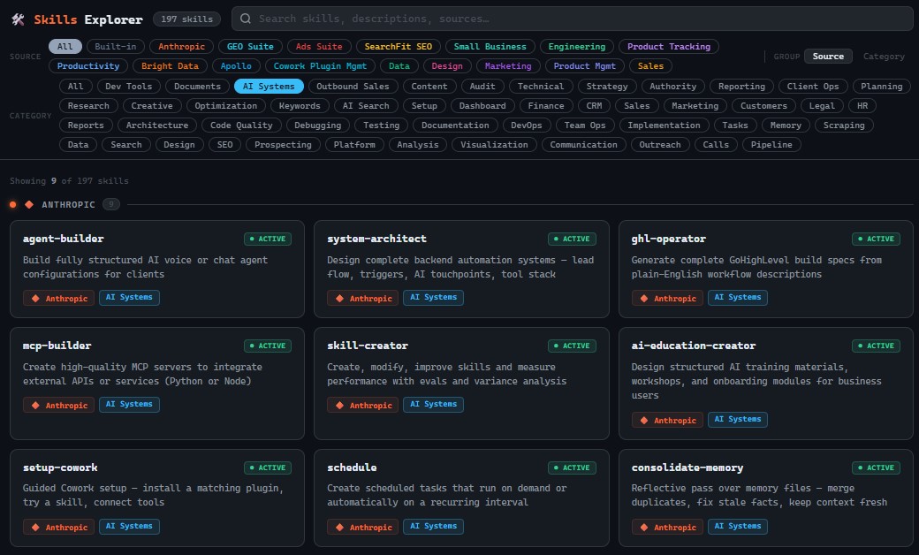919x555 pixels.
Task: Open the setup-cowork skill title
Action: coord(60,468)
